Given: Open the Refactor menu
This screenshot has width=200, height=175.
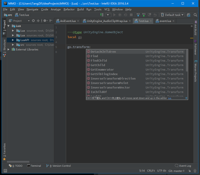Looking at the screenshot, I should tap(69, 9).
